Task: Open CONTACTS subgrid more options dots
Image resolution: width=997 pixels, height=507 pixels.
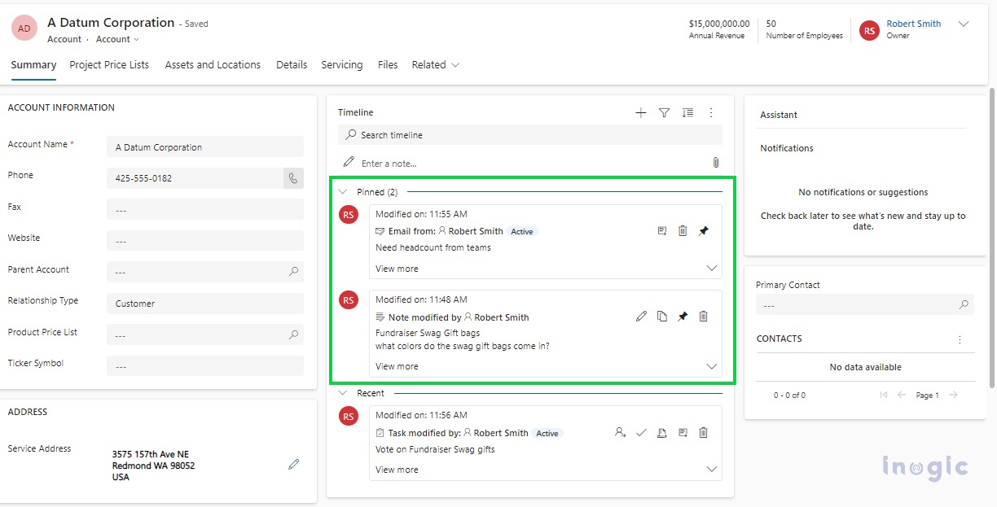Action: coord(960,339)
